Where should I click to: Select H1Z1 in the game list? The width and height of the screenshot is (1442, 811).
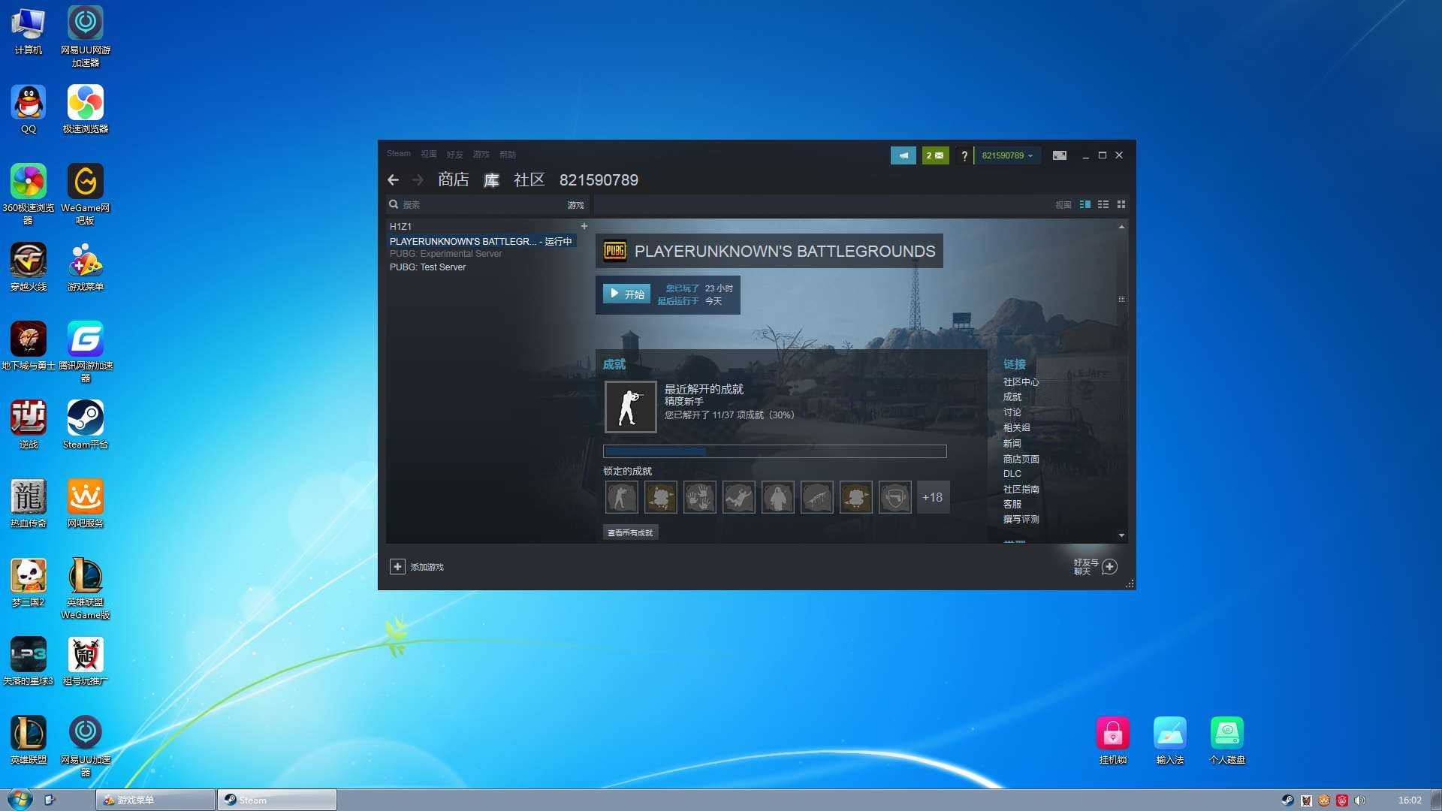click(400, 226)
